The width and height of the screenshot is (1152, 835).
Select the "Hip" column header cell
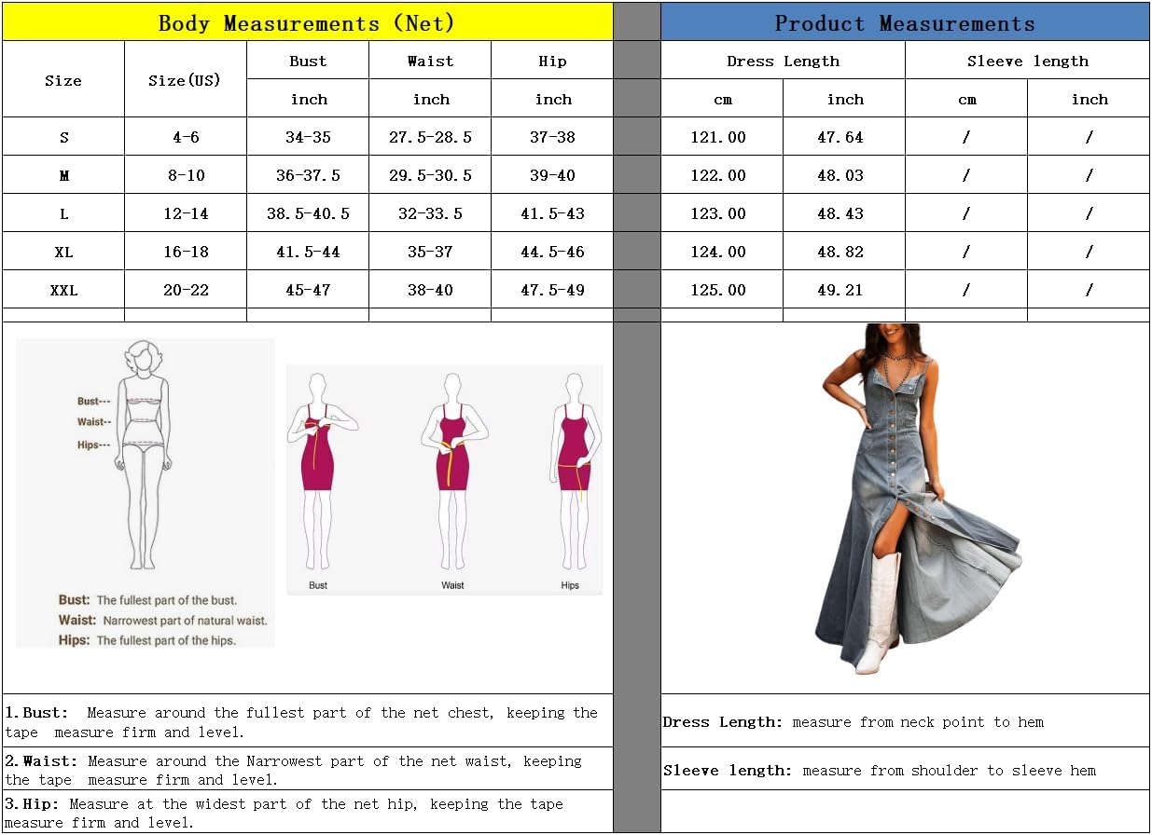tap(552, 61)
